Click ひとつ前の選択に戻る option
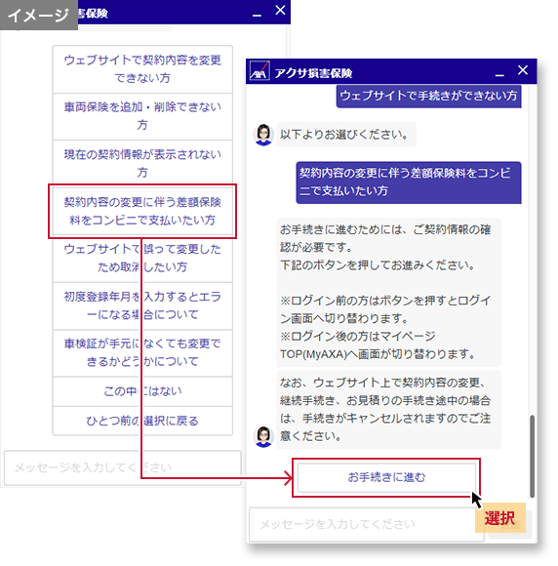Screen dimensions: 558x566 [x=142, y=421]
